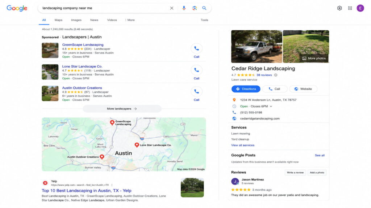Open Yelp result three-dot options
The width and height of the screenshot is (371, 208).
coord(112,185)
